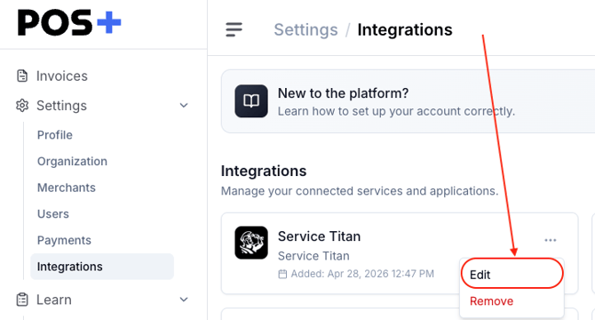Go to Merchants settings
595x320 pixels.
pyautogui.click(x=67, y=188)
